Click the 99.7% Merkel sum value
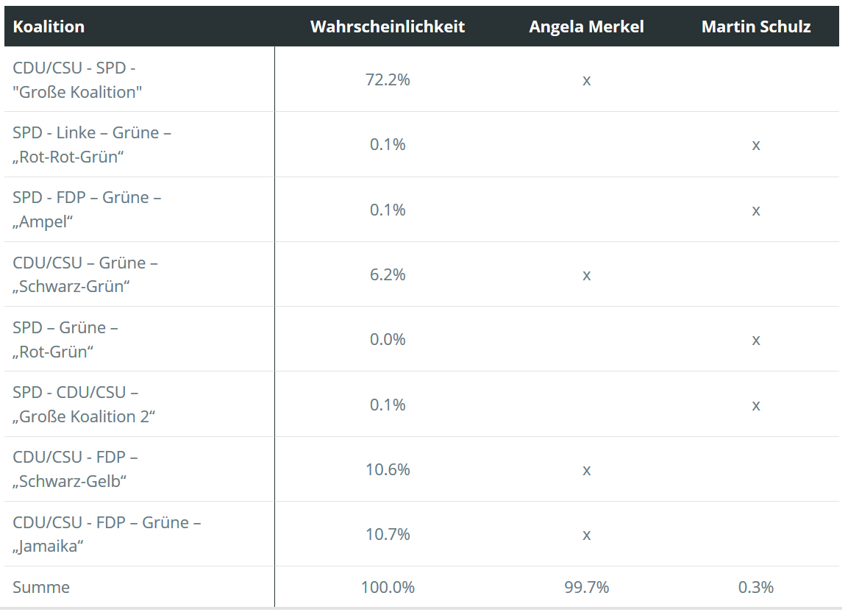The height and width of the screenshot is (615, 848). (586, 587)
